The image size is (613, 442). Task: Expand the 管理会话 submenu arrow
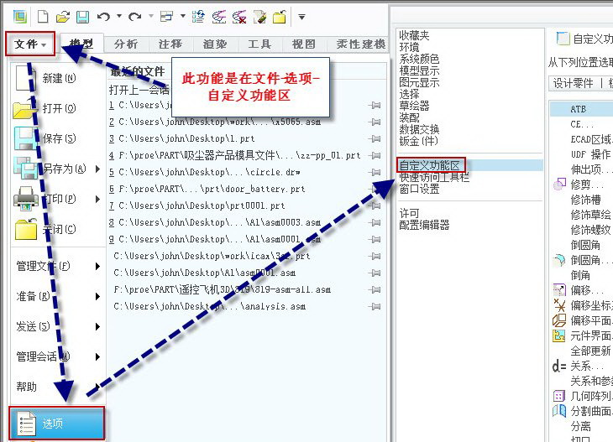[x=97, y=356]
